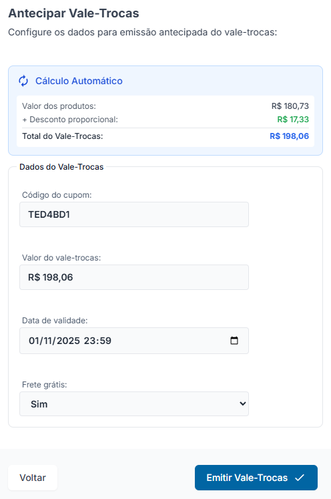Click the Emitir Vale-Trocas button
The height and width of the screenshot is (499, 331).
point(256,478)
